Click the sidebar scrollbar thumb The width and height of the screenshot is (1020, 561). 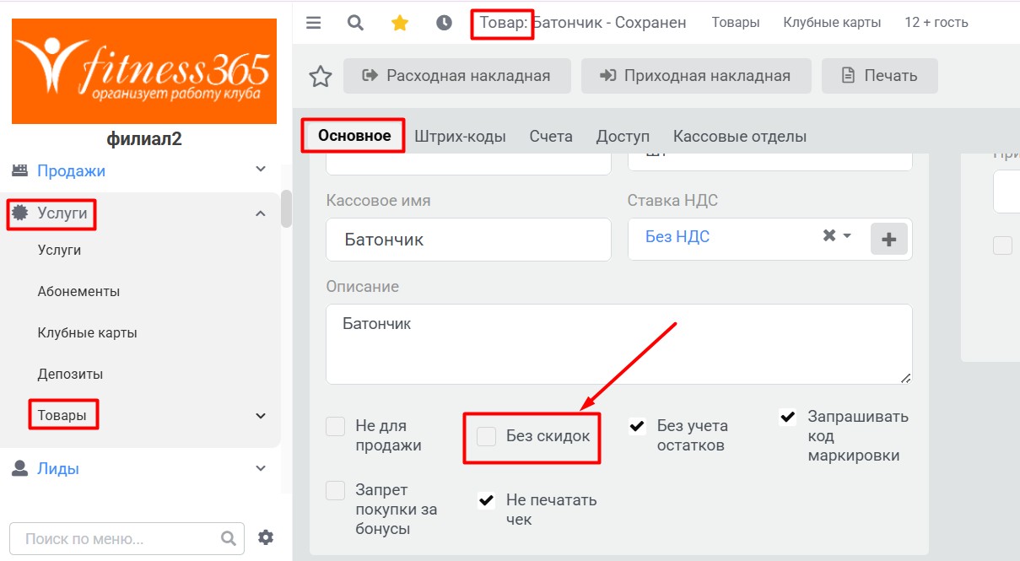tap(286, 208)
